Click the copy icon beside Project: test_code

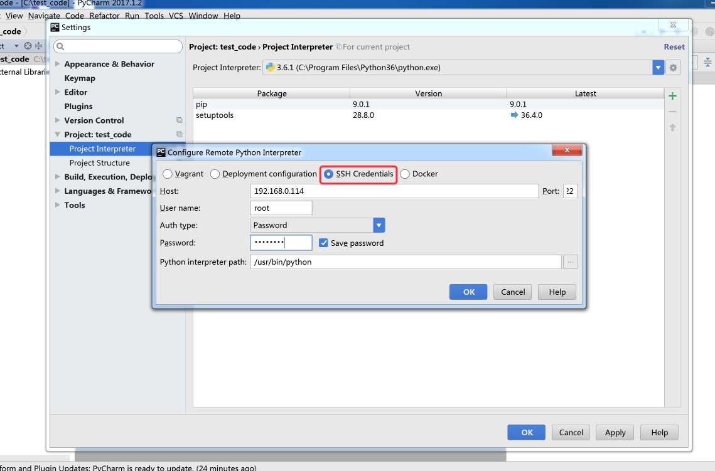(179, 134)
